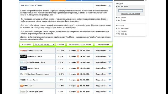Expand details arrow for Nextdirect.com
168x94 pixels.
click(110, 56)
